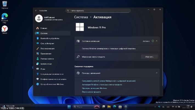Collapse the Помощь с активацией section

pyautogui.click(x=157, y=73)
